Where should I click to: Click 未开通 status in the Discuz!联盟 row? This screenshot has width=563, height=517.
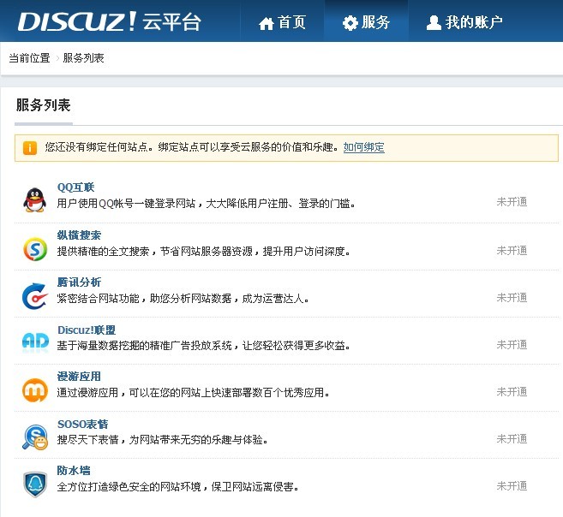pyautogui.click(x=512, y=345)
